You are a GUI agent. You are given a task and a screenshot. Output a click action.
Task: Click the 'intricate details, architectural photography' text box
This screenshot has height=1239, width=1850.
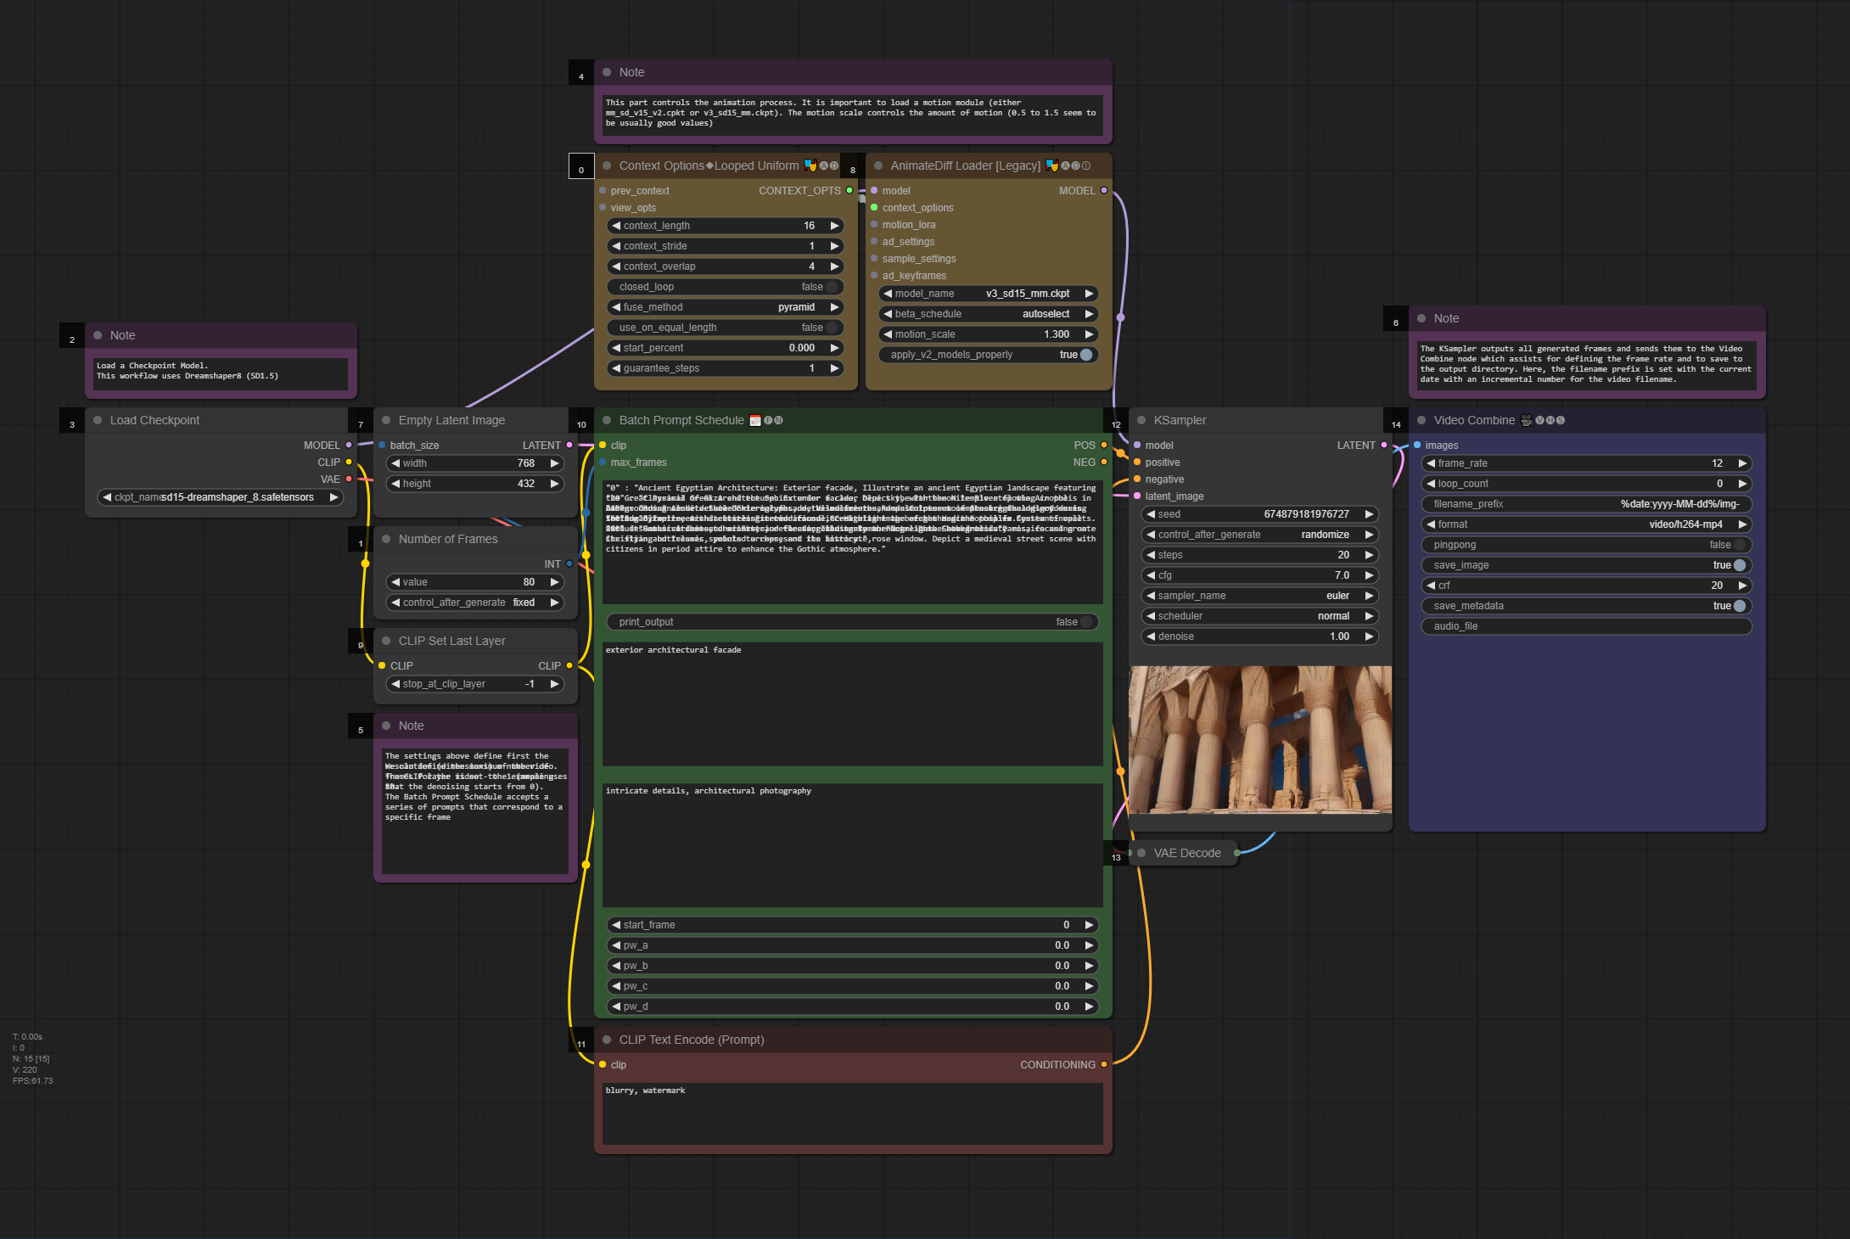[853, 845]
